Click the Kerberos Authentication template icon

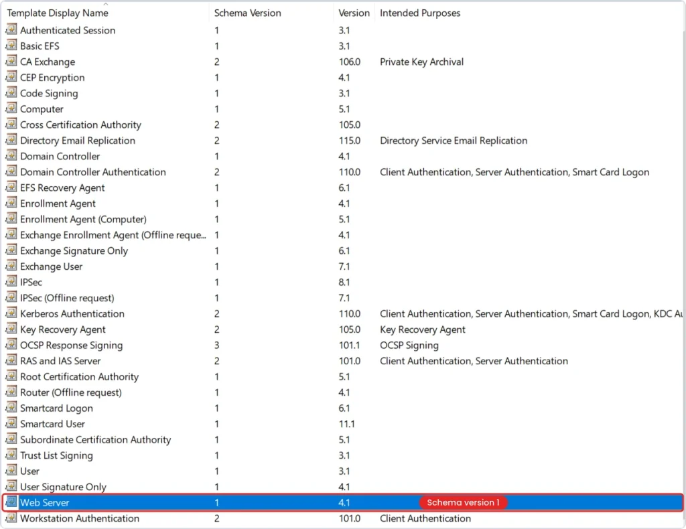[x=11, y=313]
